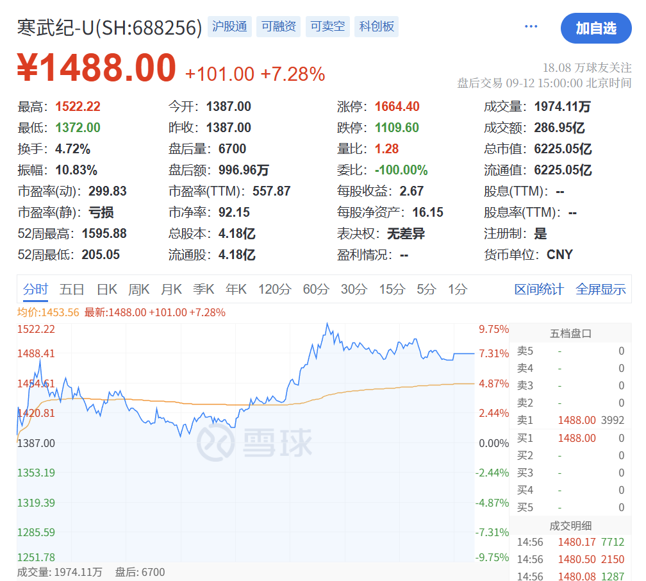Image resolution: width=646 pixels, height=581 pixels.
Task: Click the 加自选 button
Action: (x=596, y=28)
